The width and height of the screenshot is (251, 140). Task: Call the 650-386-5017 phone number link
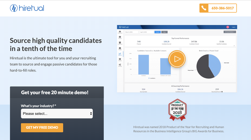coord(223,8)
